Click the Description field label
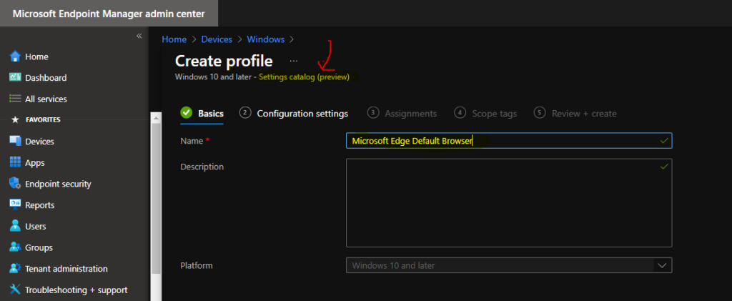Viewport: 732px width, 301px height. point(202,167)
